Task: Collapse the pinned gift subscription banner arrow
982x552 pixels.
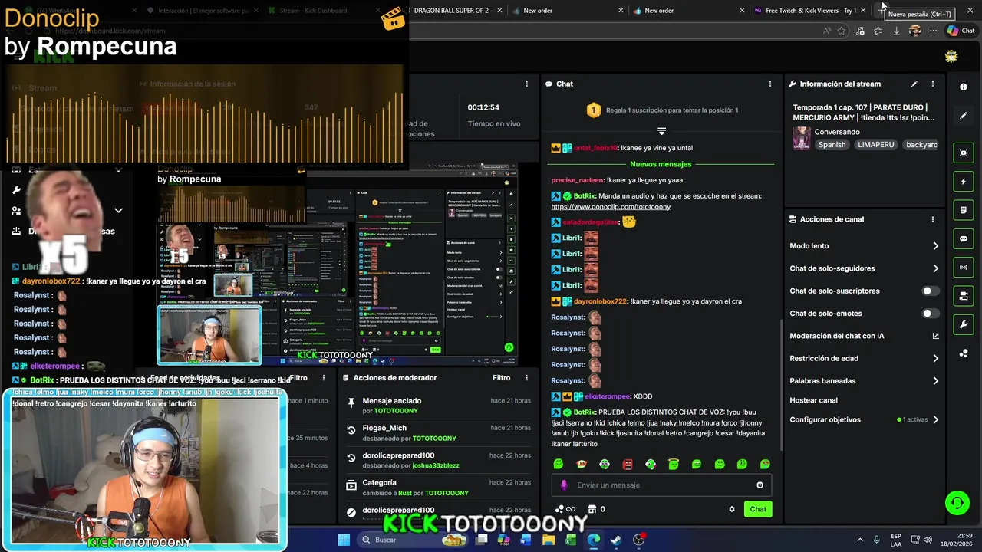Action: pos(661,131)
